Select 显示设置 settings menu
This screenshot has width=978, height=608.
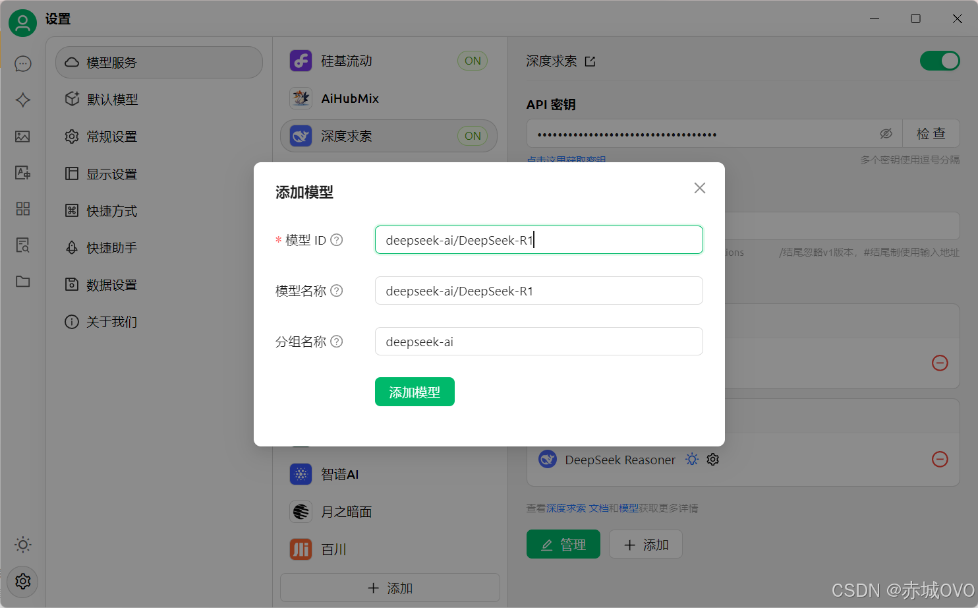click(159, 174)
